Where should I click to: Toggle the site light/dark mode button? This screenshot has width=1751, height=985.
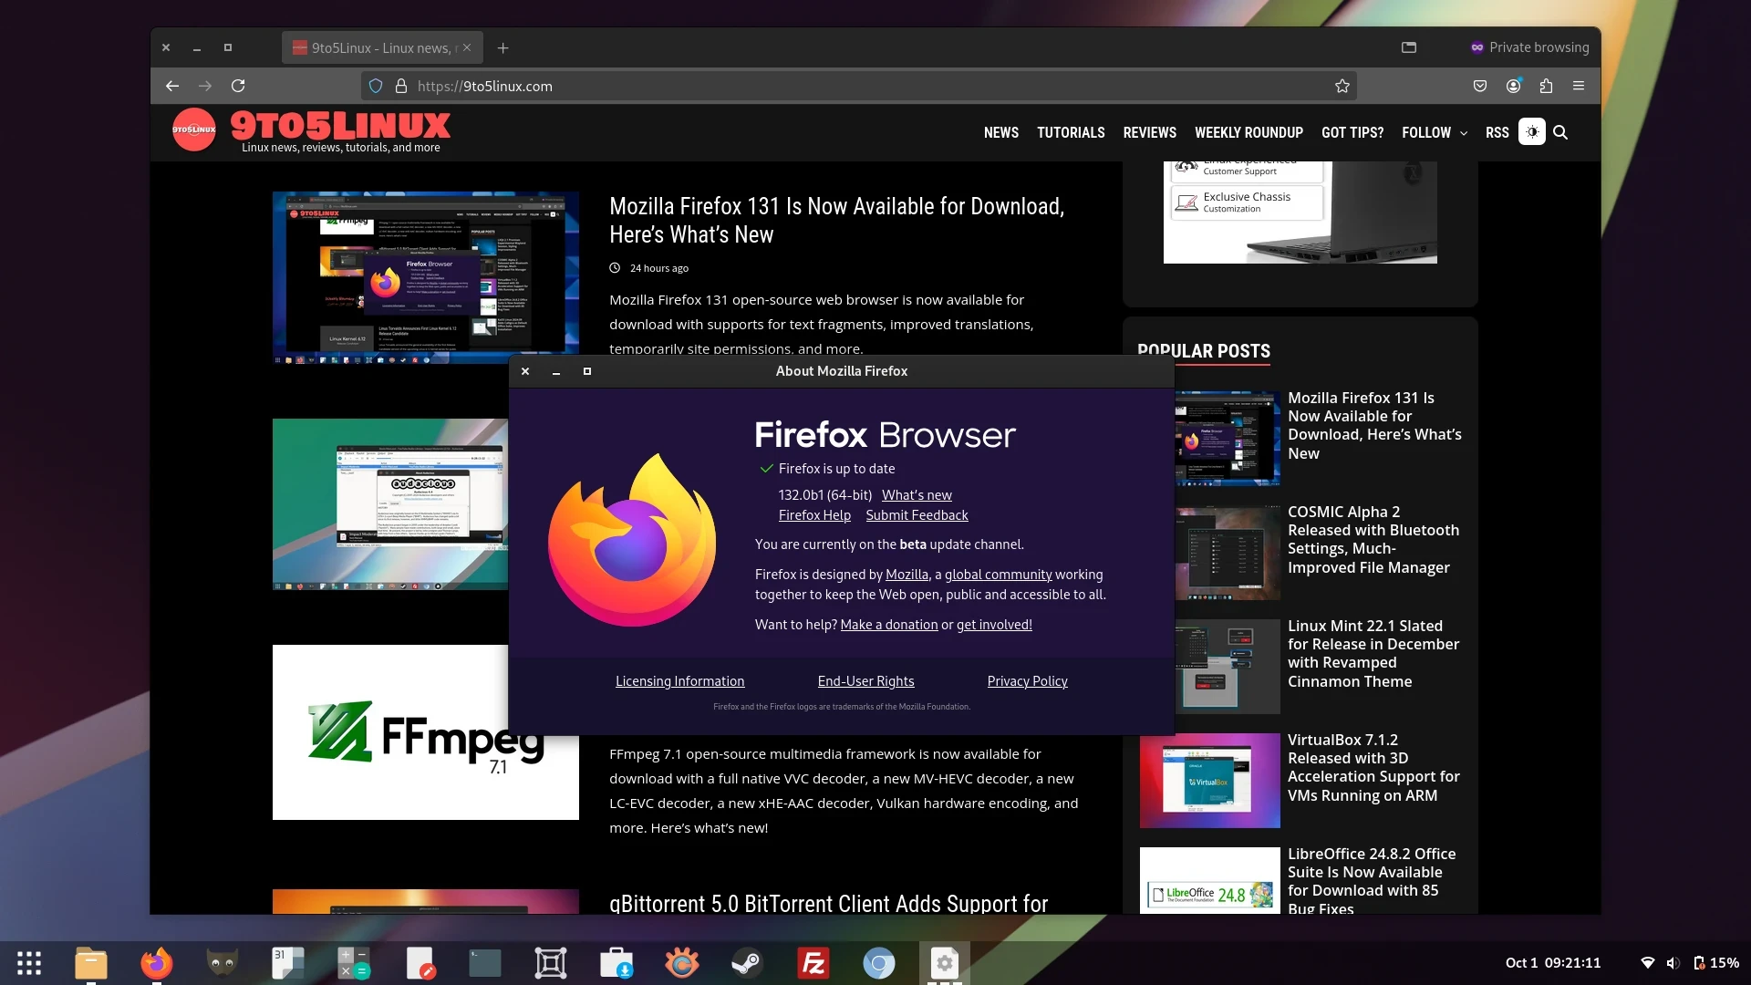[x=1532, y=132]
